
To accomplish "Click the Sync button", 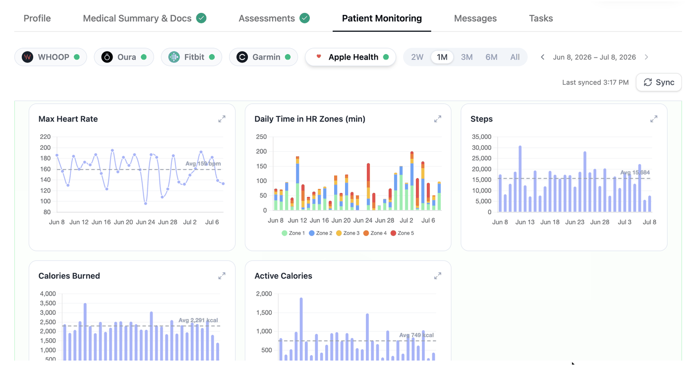I will click(659, 82).
